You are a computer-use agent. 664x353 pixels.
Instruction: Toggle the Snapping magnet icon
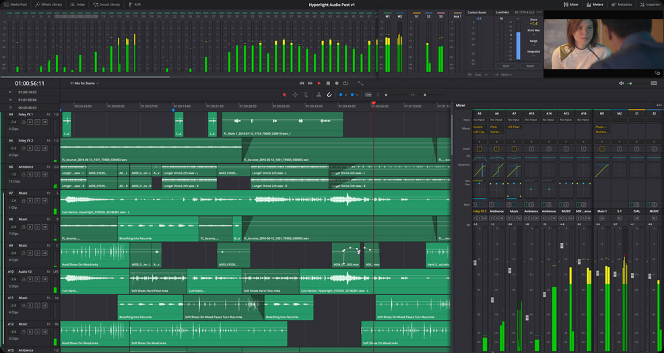pyautogui.click(x=329, y=95)
